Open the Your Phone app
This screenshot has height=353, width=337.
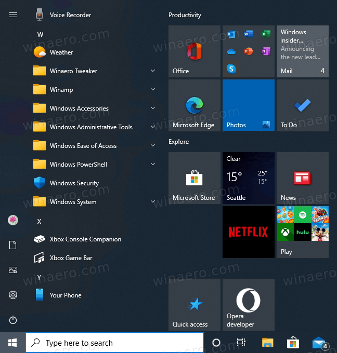(x=95, y=295)
